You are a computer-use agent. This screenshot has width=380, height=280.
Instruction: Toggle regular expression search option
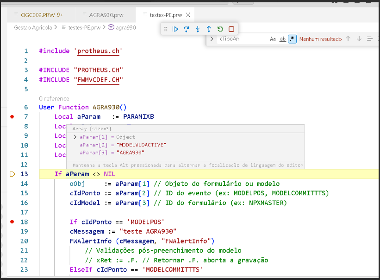(x=292, y=39)
